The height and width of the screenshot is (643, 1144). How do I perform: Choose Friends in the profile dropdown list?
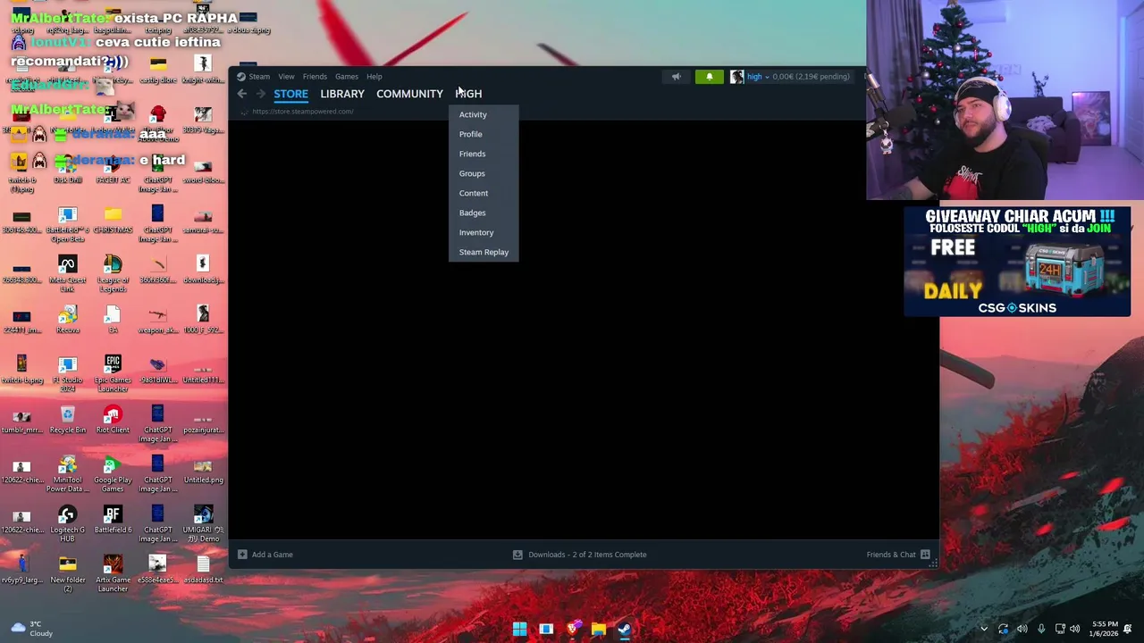[x=472, y=154]
